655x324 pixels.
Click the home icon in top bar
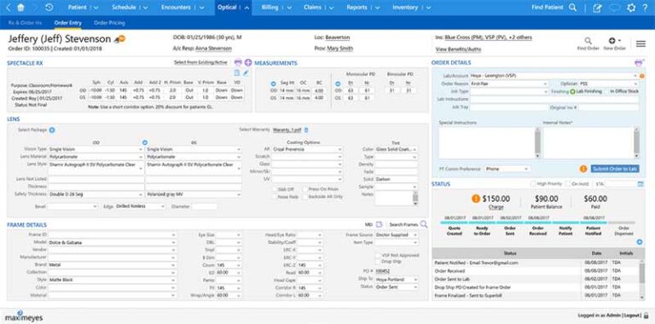point(20,8)
